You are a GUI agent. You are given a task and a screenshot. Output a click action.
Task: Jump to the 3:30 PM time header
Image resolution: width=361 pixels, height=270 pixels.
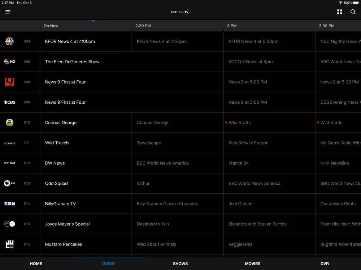point(326,26)
